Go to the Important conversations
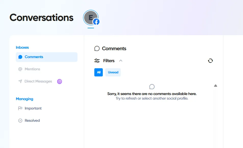243x148 pixels. 33,108
